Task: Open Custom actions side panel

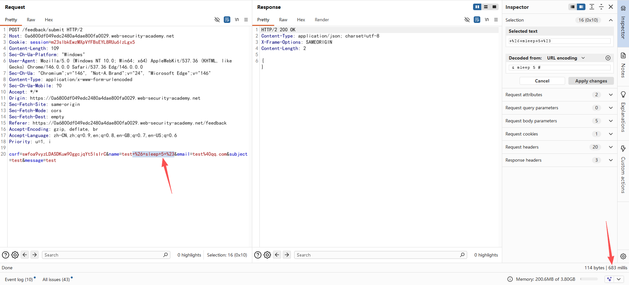Action: coord(623,169)
